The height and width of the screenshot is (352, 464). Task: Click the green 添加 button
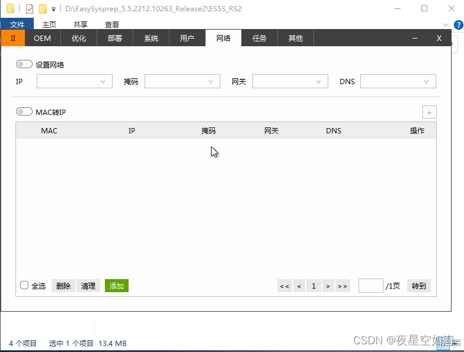pos(117,286)
